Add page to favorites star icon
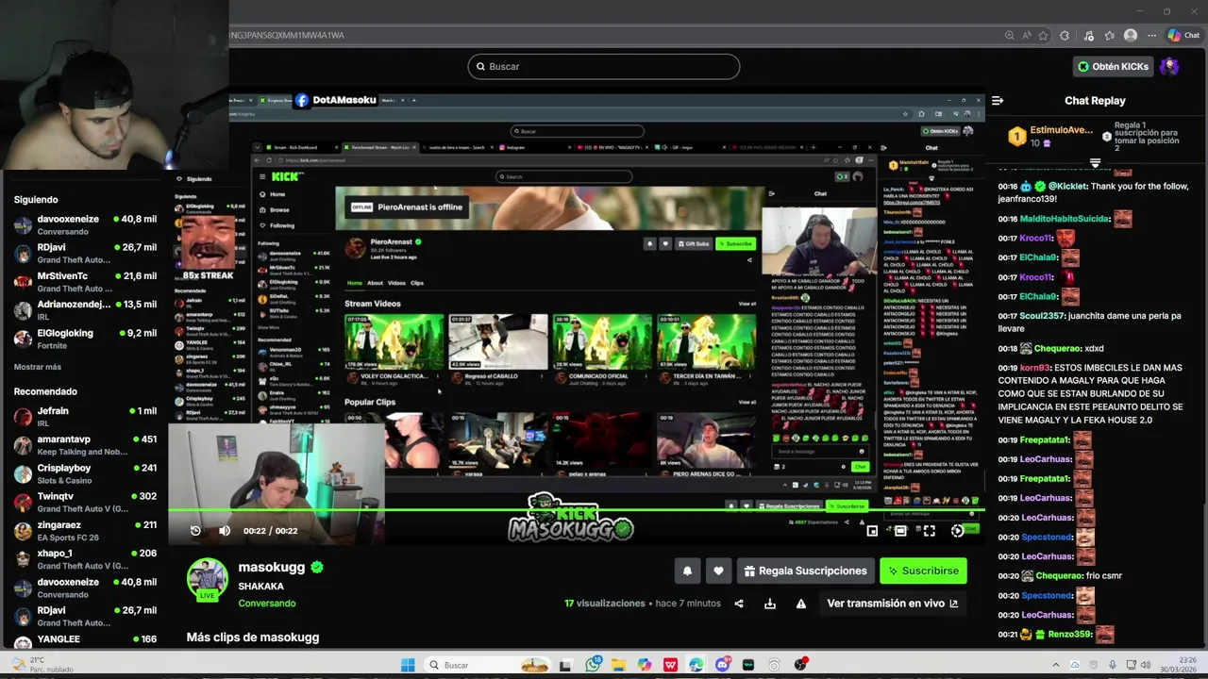This screenshot has height=679, width=1208. (x=1043, y=36)
